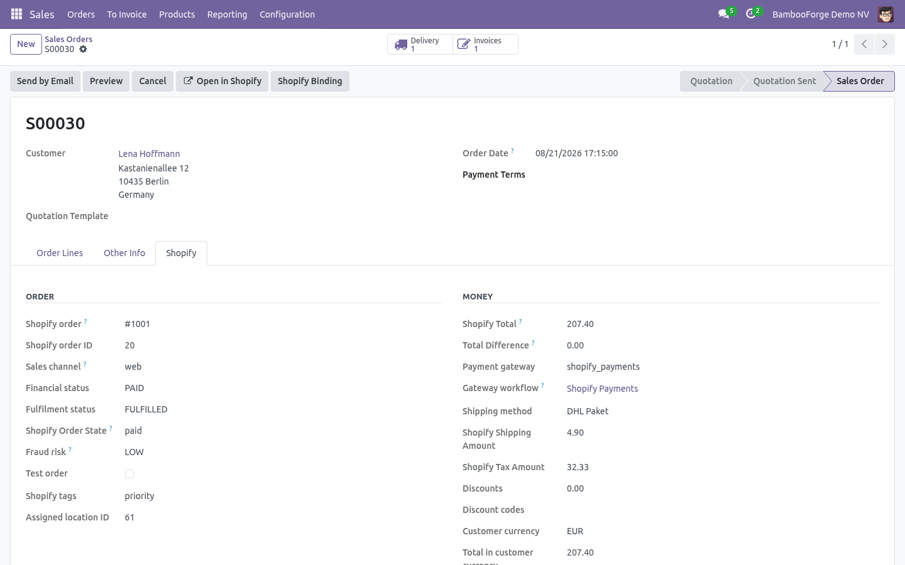The height and width of the screenshot is (565, 905).
Task: Open the Shopify Payments workflow link
Action: pos(602,389)
